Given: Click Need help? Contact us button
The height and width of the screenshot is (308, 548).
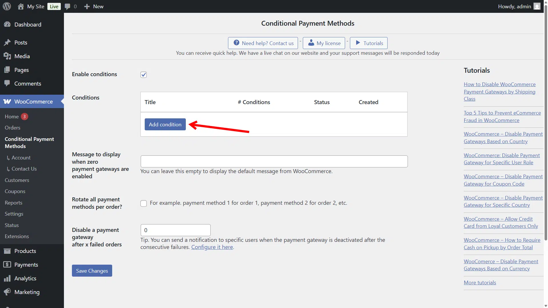Looking at the screenshot, I should coord(263,43).
